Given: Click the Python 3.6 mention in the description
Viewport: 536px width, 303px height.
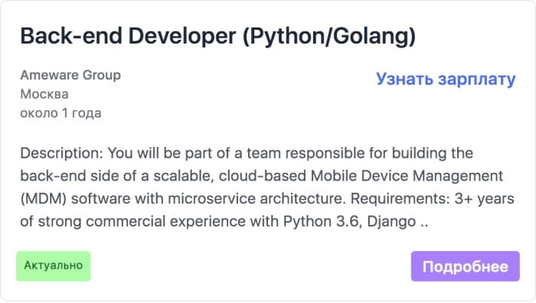Looking at the screenshot, I should point(321,222).
